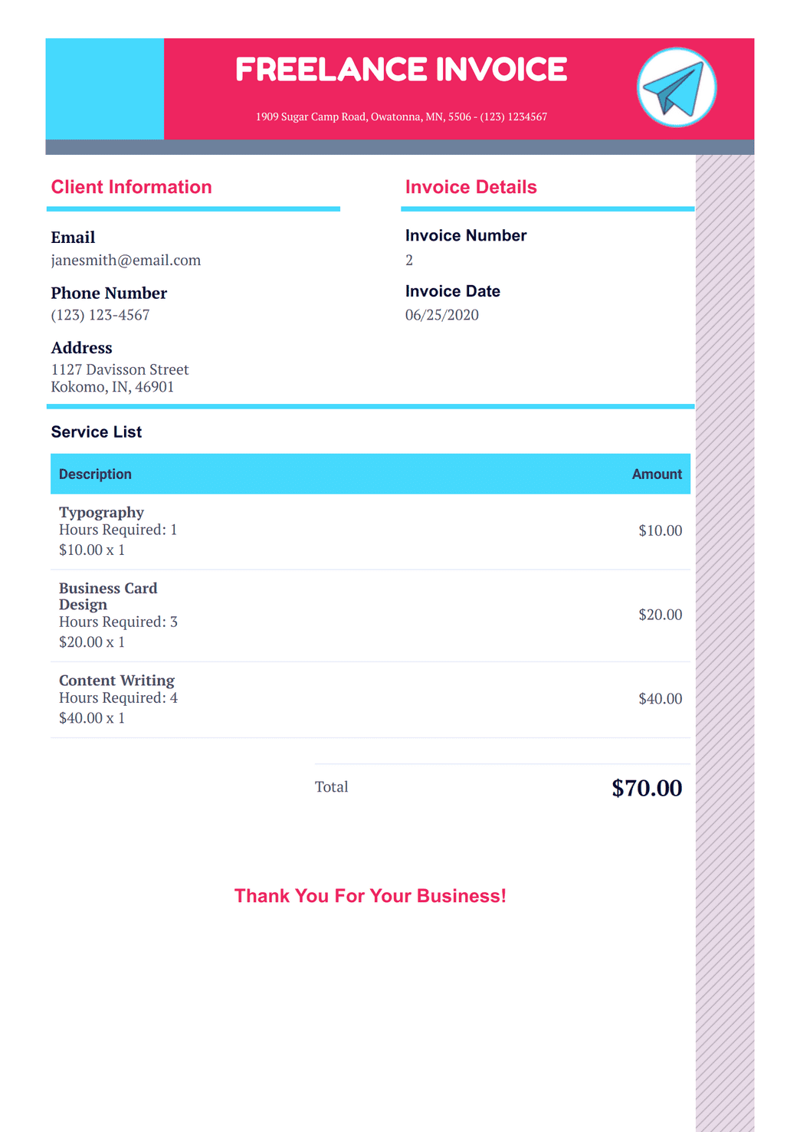This screenshot has height=1132, width=800.
Task: Click the $40.00 amount value
Action: coord(661,699)
